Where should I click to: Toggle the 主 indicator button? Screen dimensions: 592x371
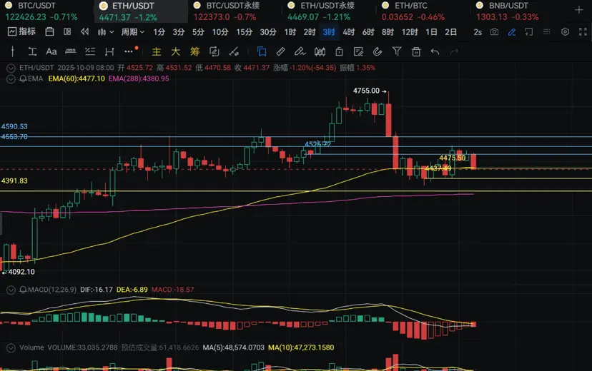tap(157, 51)
